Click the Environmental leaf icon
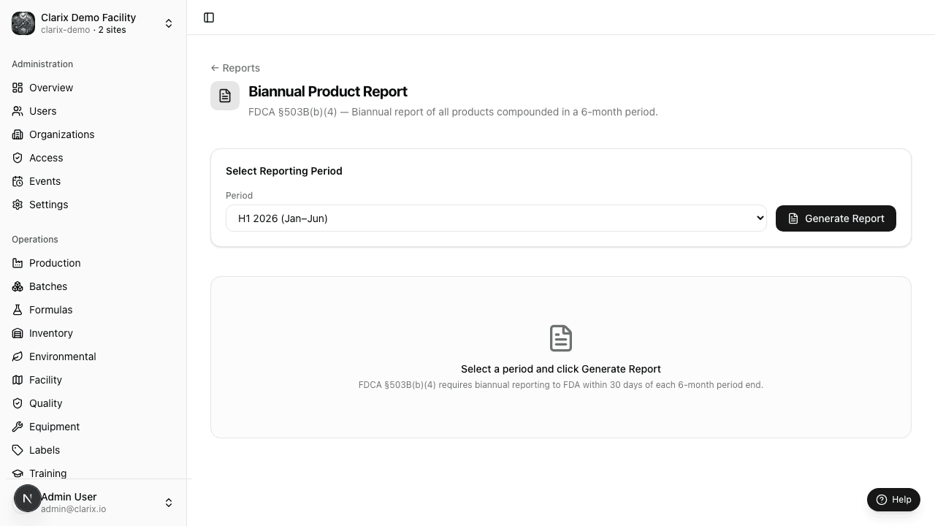The width and height of the screenshot is (935, 526). coord(18,357)
